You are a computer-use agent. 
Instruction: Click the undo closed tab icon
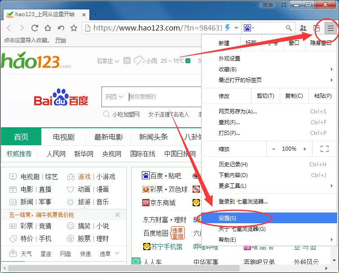(x=61, y=28)
